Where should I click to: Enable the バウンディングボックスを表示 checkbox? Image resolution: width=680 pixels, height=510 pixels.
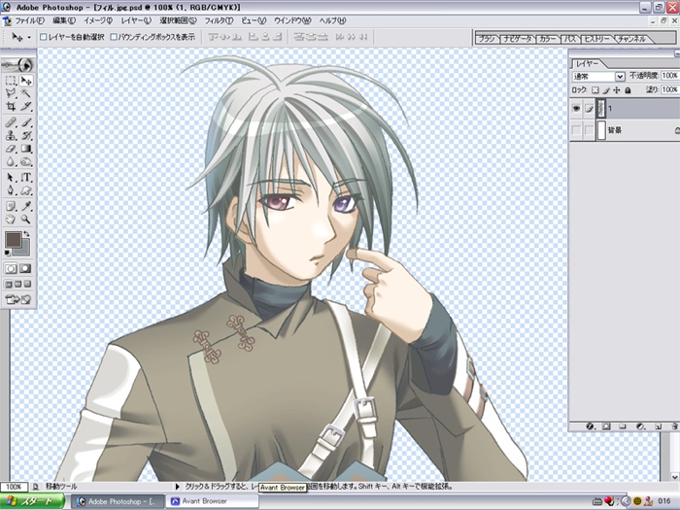pos(114,37)
